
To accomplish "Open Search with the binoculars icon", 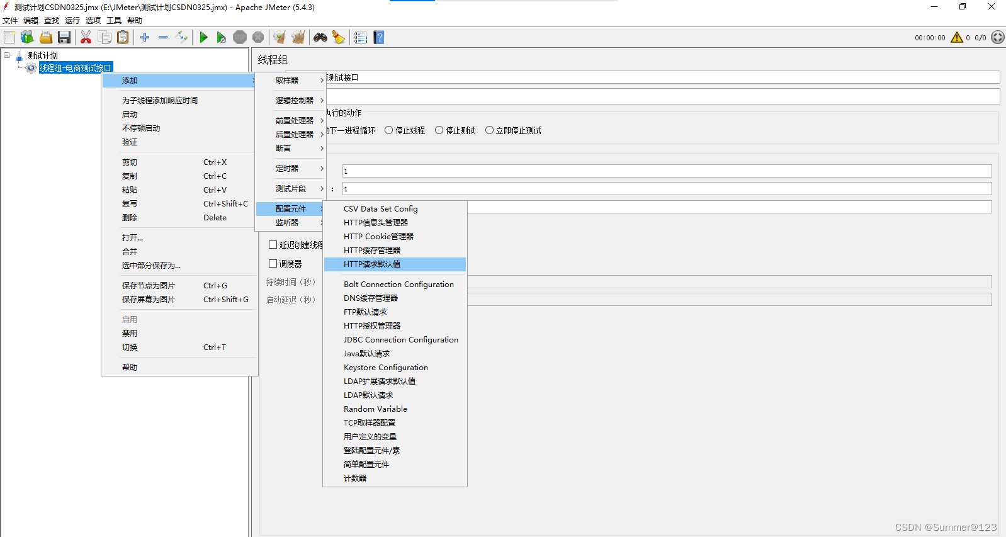I will click(320, 37).
